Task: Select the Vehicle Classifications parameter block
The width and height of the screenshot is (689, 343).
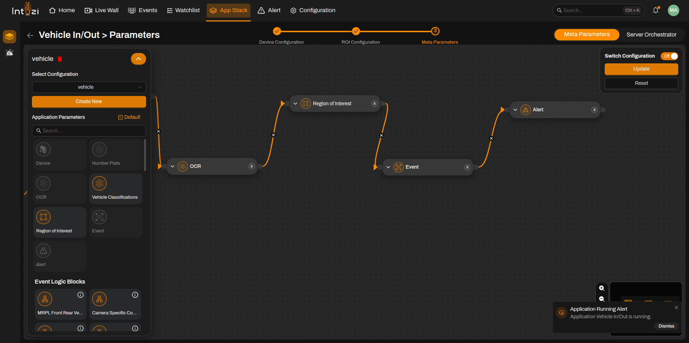Action: [116, 189]
